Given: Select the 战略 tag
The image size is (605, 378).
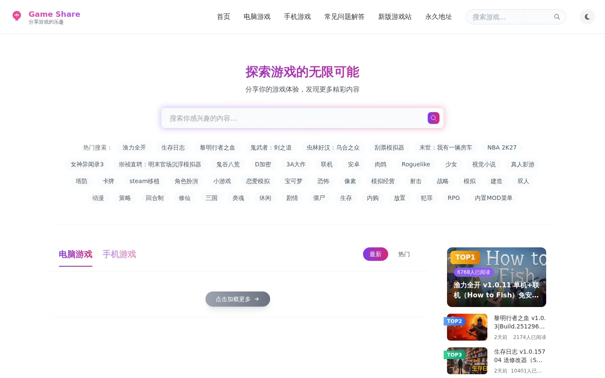Looking at the screenshot, I should (443, 181).
